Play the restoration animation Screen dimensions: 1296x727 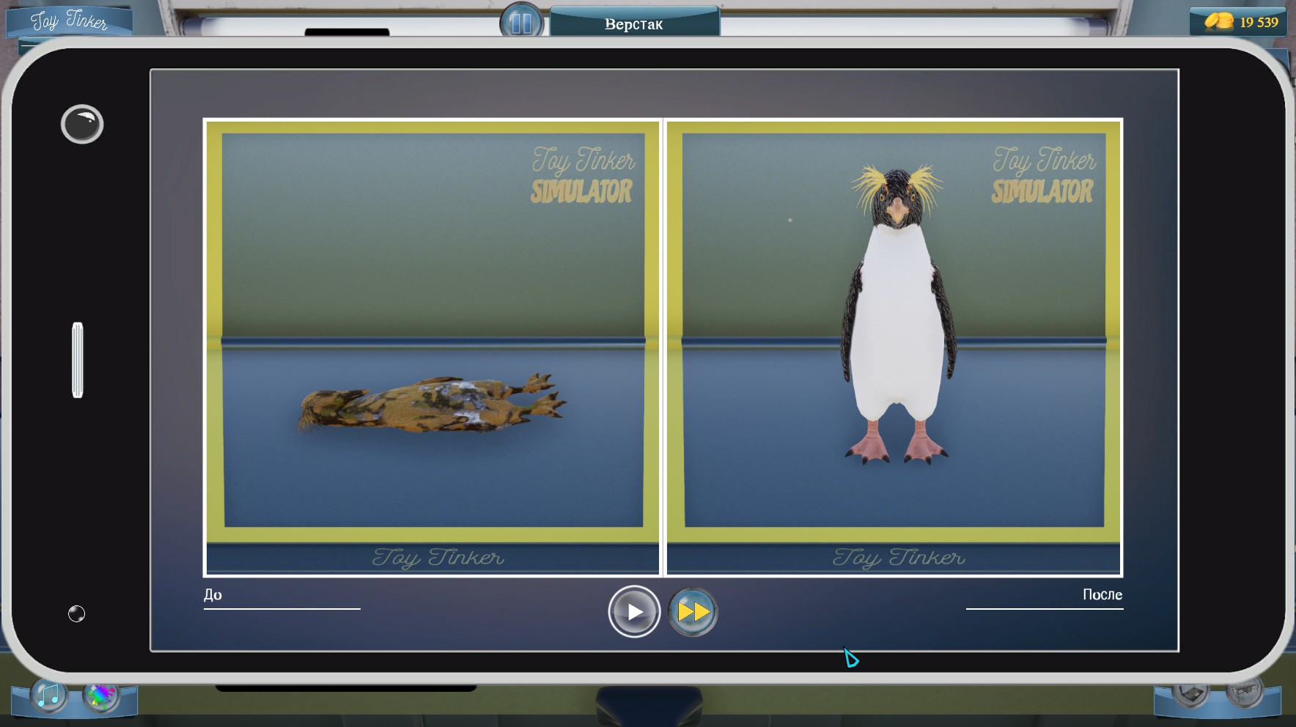pyautogui.click(x=634, y=611)
